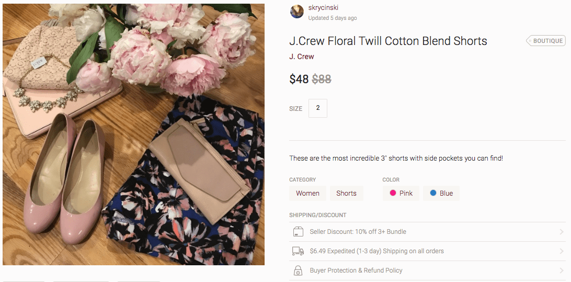Select the pink color dot
The width and height of the screenshot is (571, 282).
point(393,193)
